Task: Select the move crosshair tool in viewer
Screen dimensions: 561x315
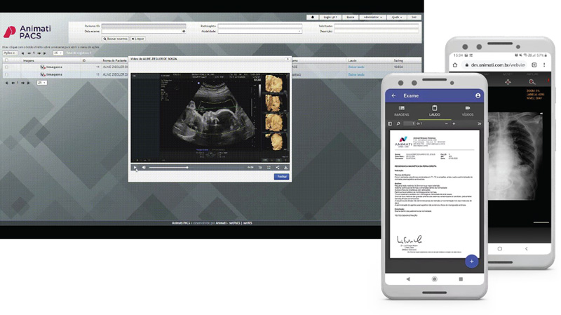Action: pyautogui.click(x=508, y=82)
